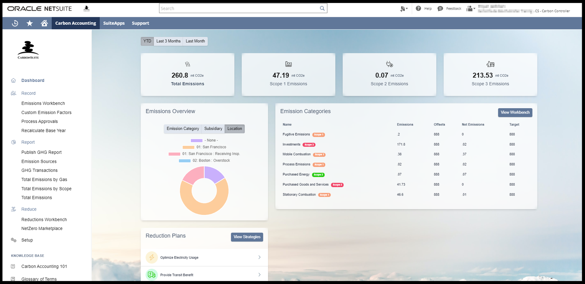Viewport: 585px width, 284px height.
Task: Click the Scope 3 delivery truck icon
Action: coord(490,64)
